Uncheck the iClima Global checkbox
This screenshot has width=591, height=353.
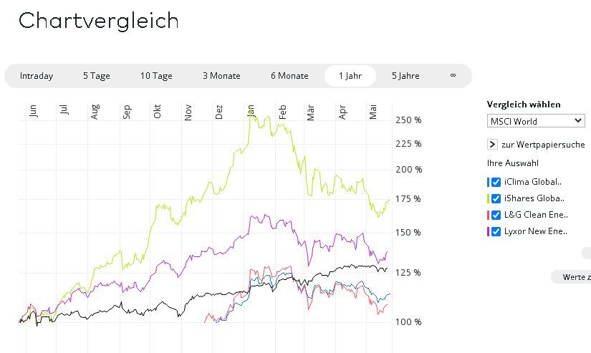pos(496,182)
